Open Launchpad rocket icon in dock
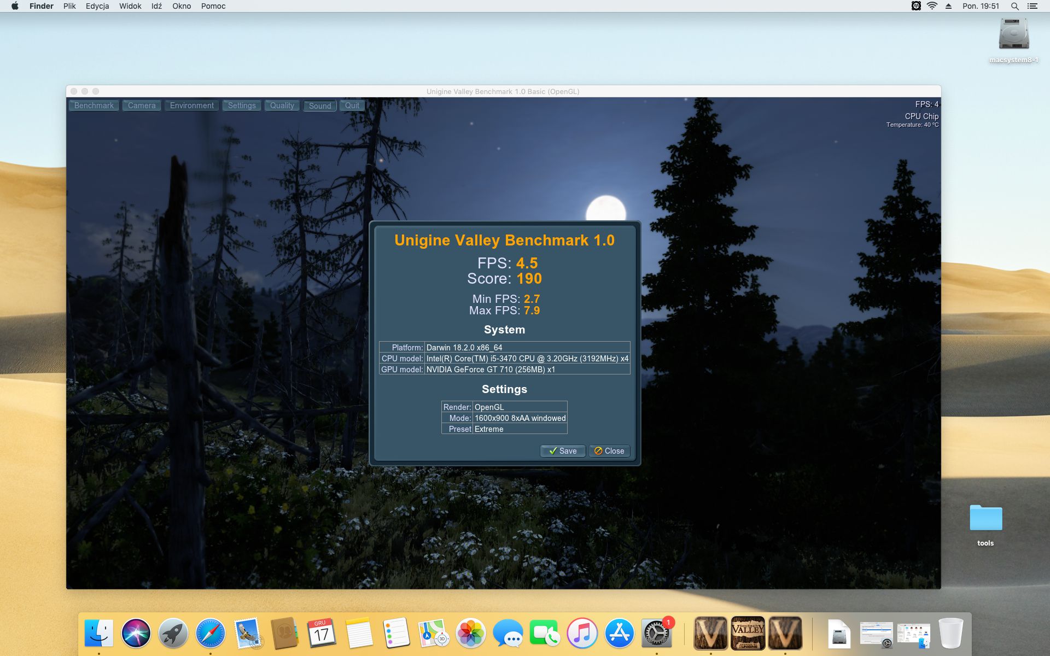This screenshot has height=656, width=1050. click(x=173, y=634)
